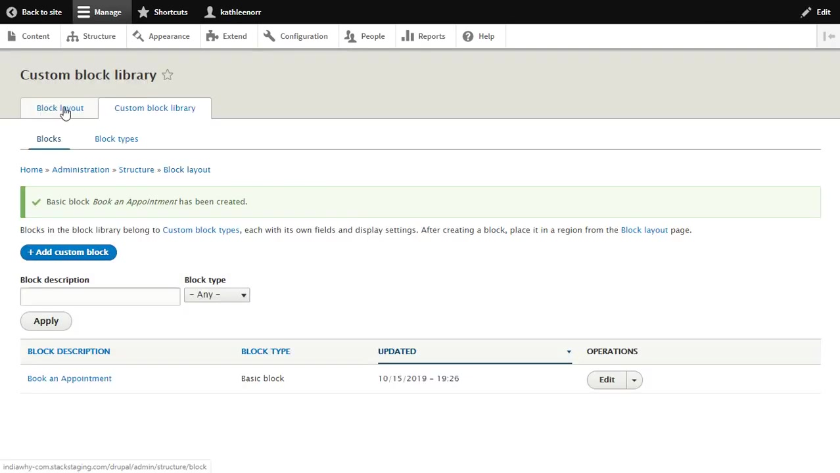Focus the Block description text field
Image resolution: width=840 pixels, height=473 pixels.
(x=100, y=296)
